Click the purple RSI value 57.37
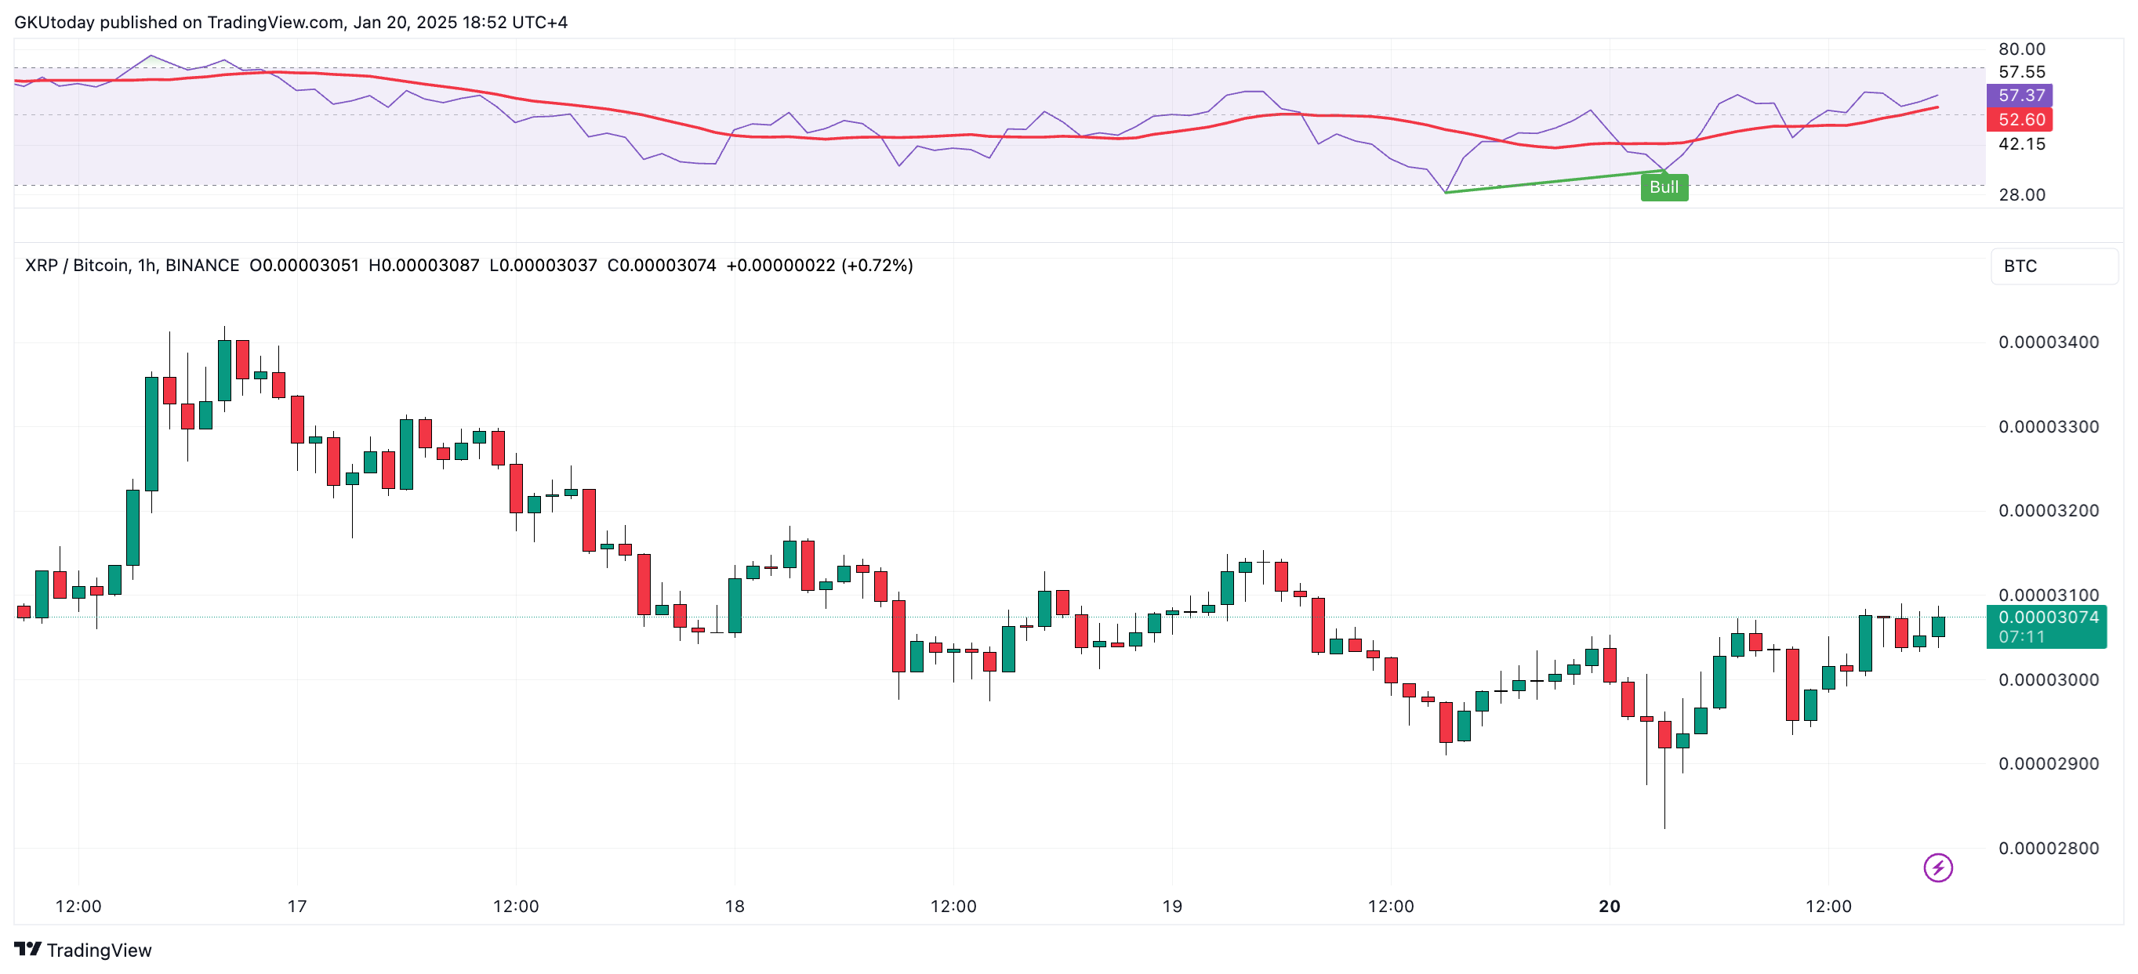Viewport: 2138px width, 974px height. pyautogui.click(x=2021, y=96)
